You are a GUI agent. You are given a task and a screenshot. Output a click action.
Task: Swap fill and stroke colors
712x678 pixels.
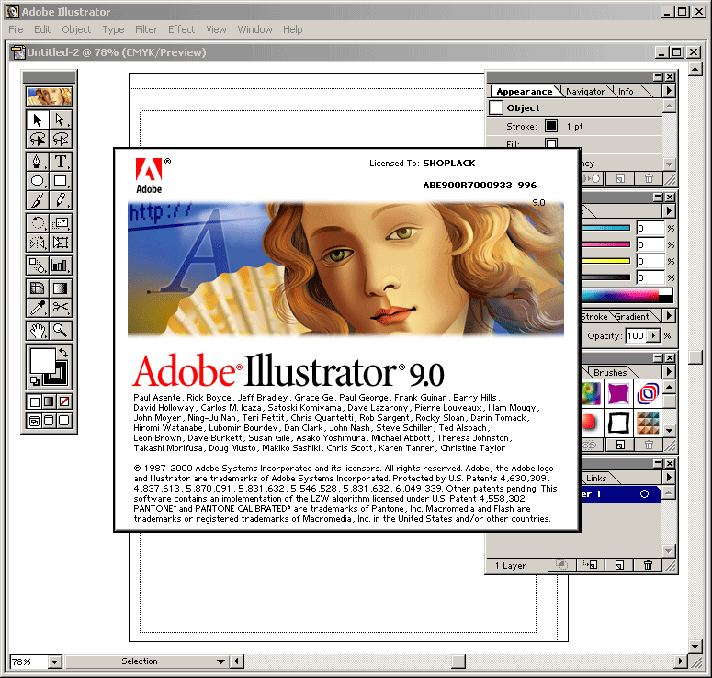pyautogui.click(x=63, y=353)
